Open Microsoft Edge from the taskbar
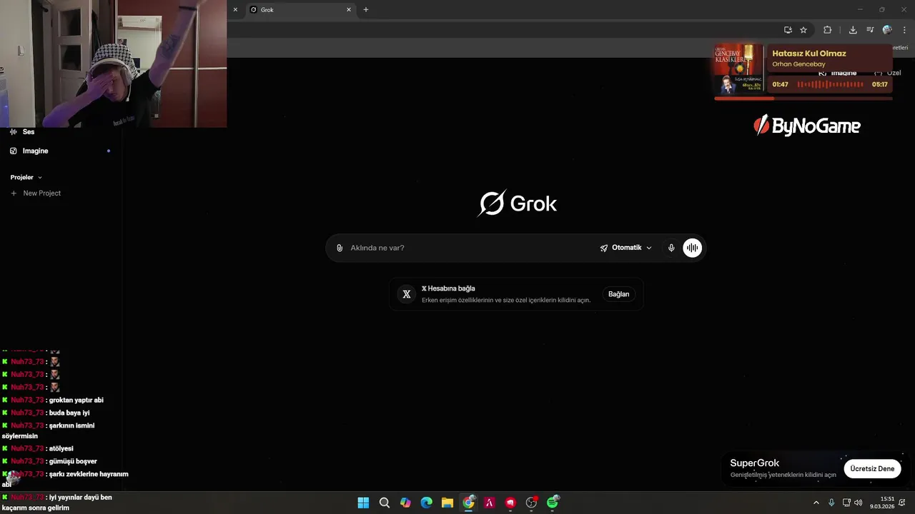This screenshot has width=915, height=514. [x=427, y=503]
